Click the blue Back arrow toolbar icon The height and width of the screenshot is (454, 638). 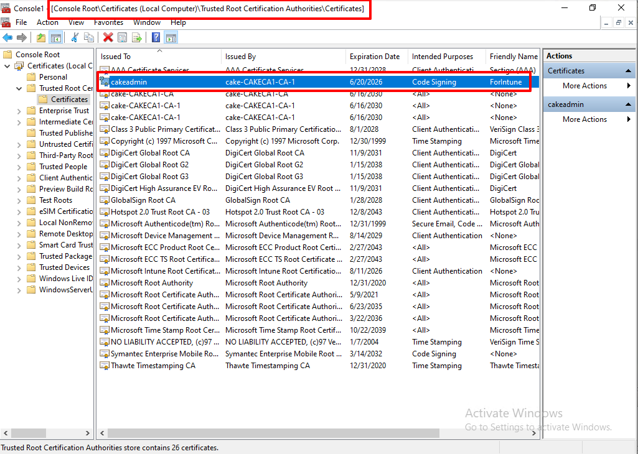(7, 38)
